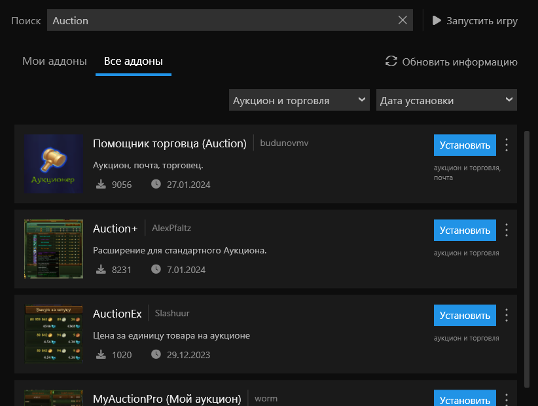
Task: Open the Аукционер gavel thumbnail
Action: [54, 164]
